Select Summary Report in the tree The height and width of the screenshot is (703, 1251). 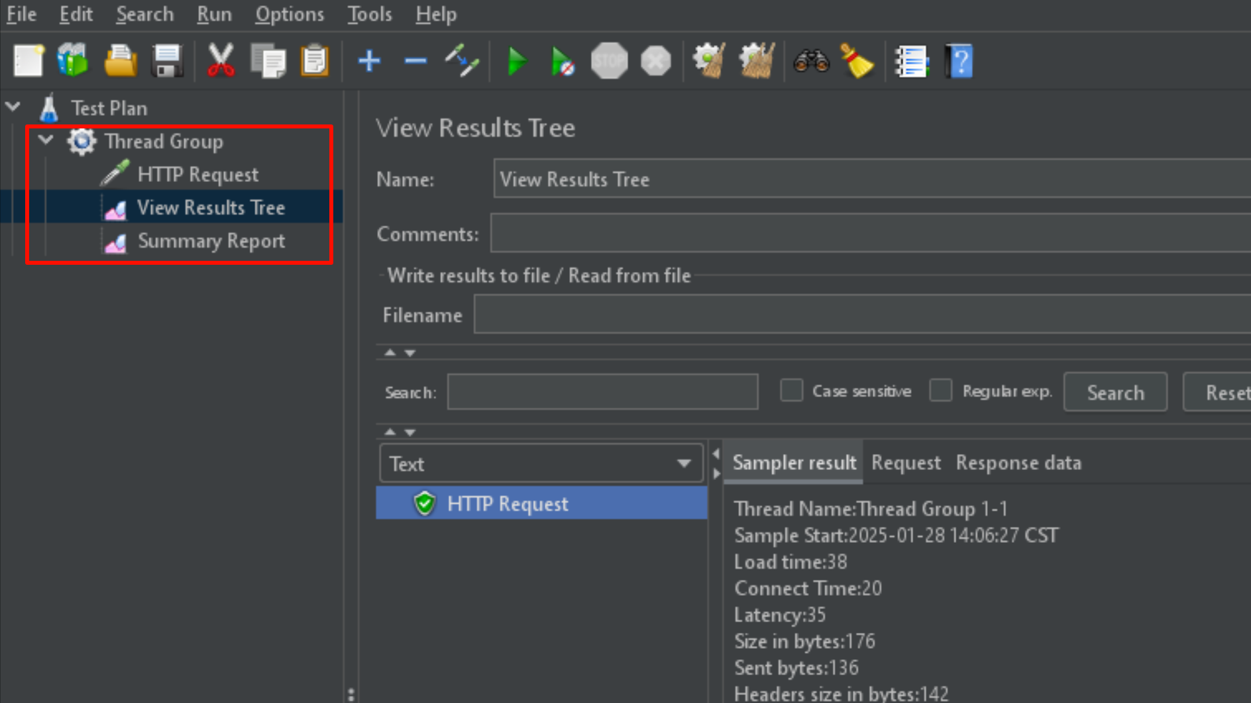(211, 241)
